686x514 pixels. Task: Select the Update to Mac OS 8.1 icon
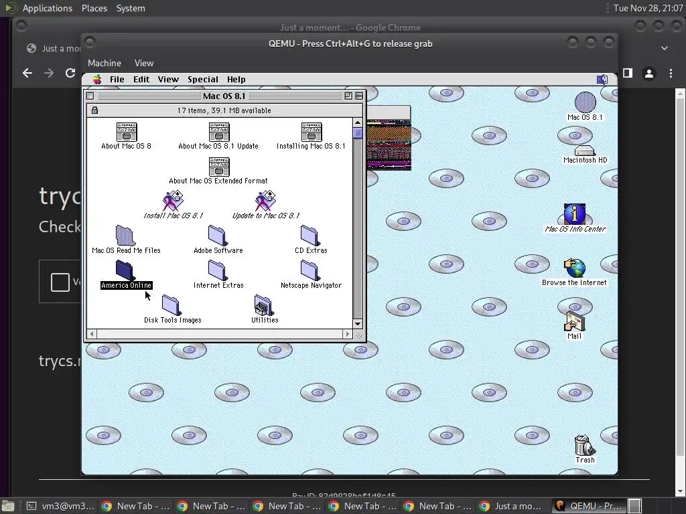(x=265, y=201)
